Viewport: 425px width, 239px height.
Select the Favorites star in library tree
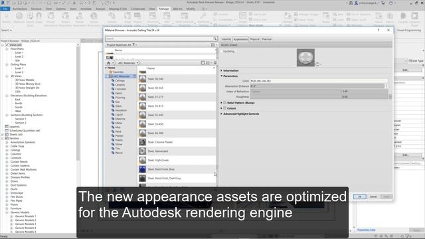(111, 72)
